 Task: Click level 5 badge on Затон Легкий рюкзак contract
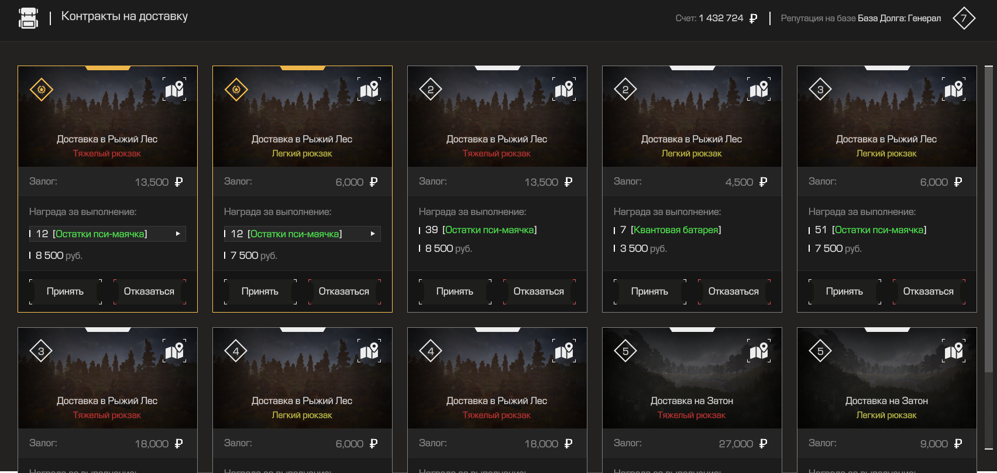(x=820, y=351)
